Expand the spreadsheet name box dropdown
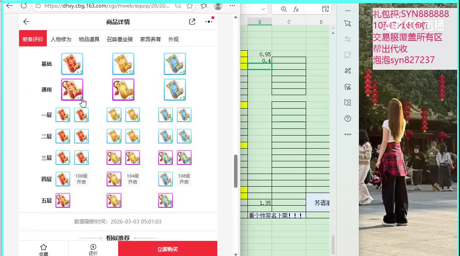 (263, 9)
